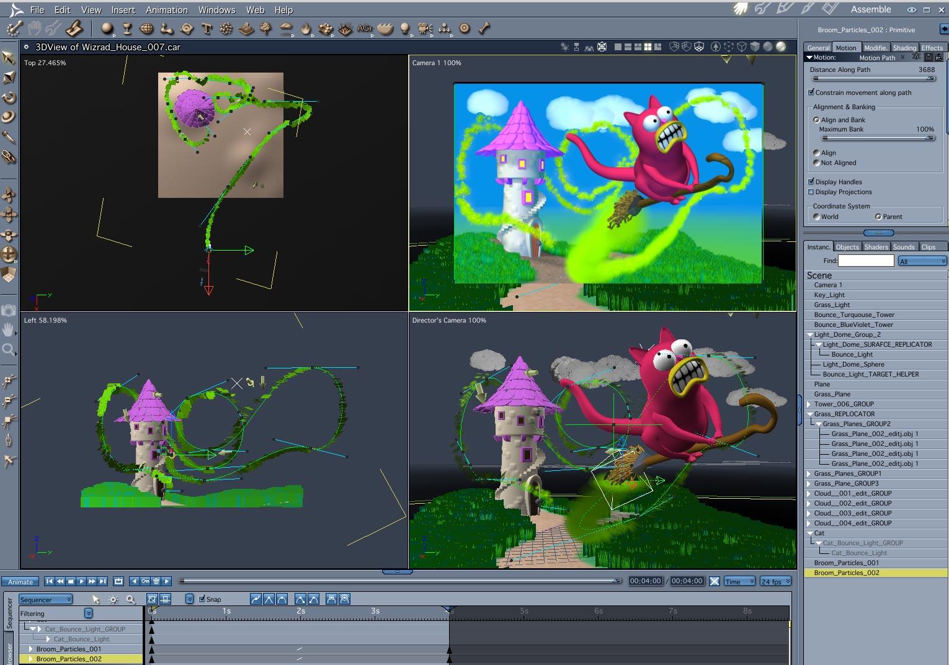
Task: Select the rotate tool in left toolbar
Action: pyautogui.click(x=9, y=97)
